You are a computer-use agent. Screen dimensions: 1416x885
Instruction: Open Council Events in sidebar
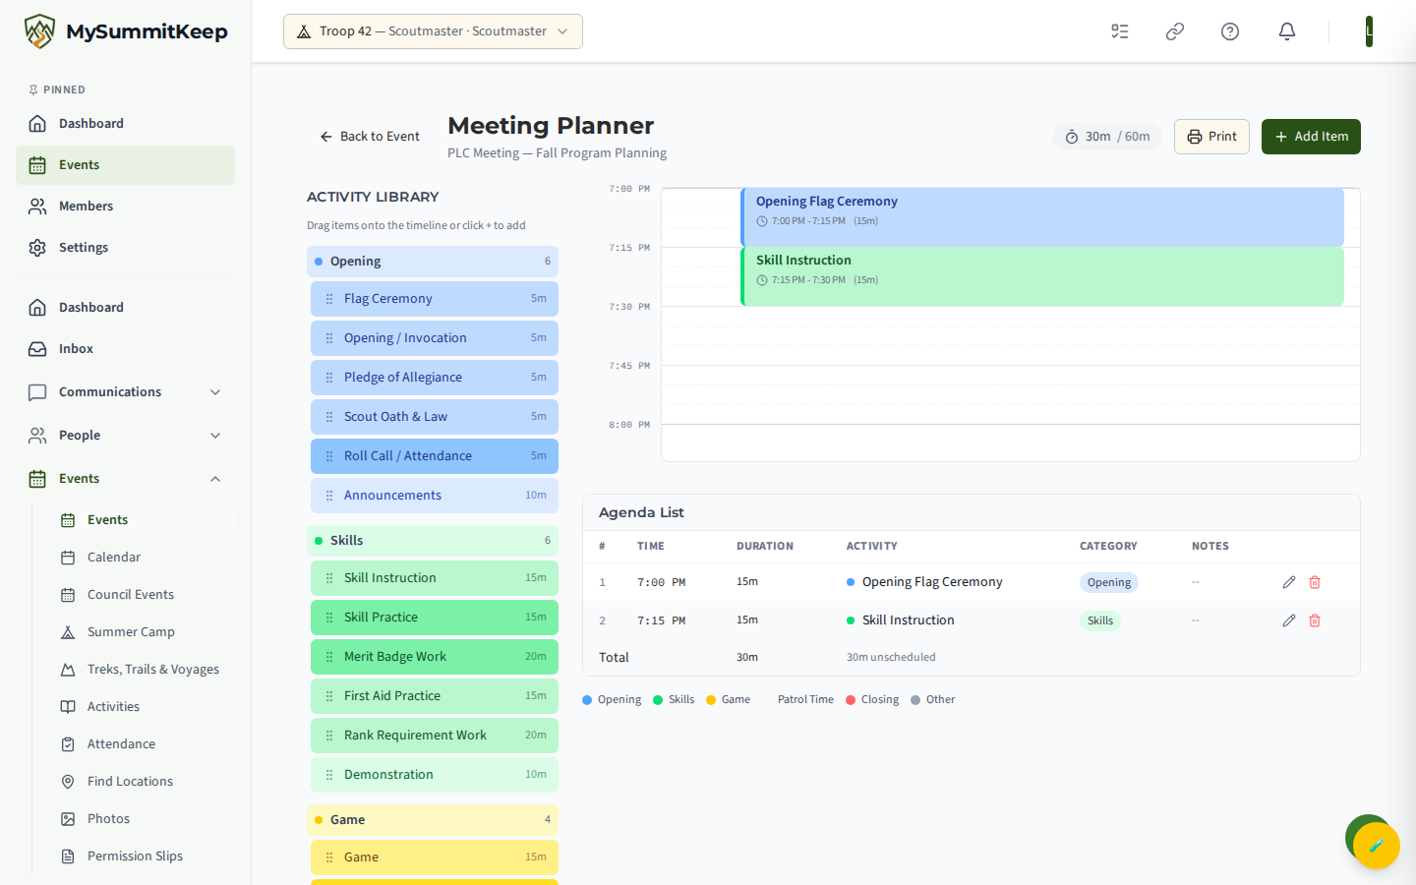coord(142,595)
